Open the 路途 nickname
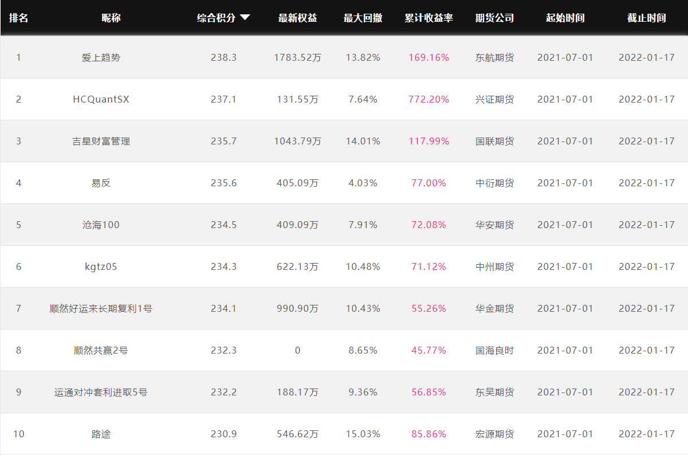This screenshot has width=688, height=455. click(x=101, y=434)
